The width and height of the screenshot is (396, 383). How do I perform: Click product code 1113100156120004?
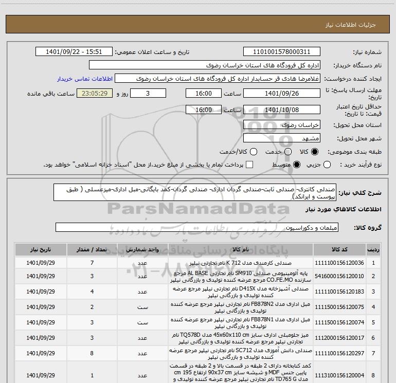(339, 375)
